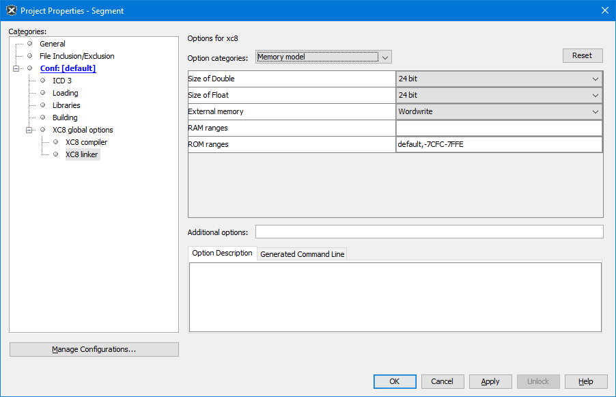Open the Size of Float dropdown
The image size is (616, 397).
(x=499, y=95)
